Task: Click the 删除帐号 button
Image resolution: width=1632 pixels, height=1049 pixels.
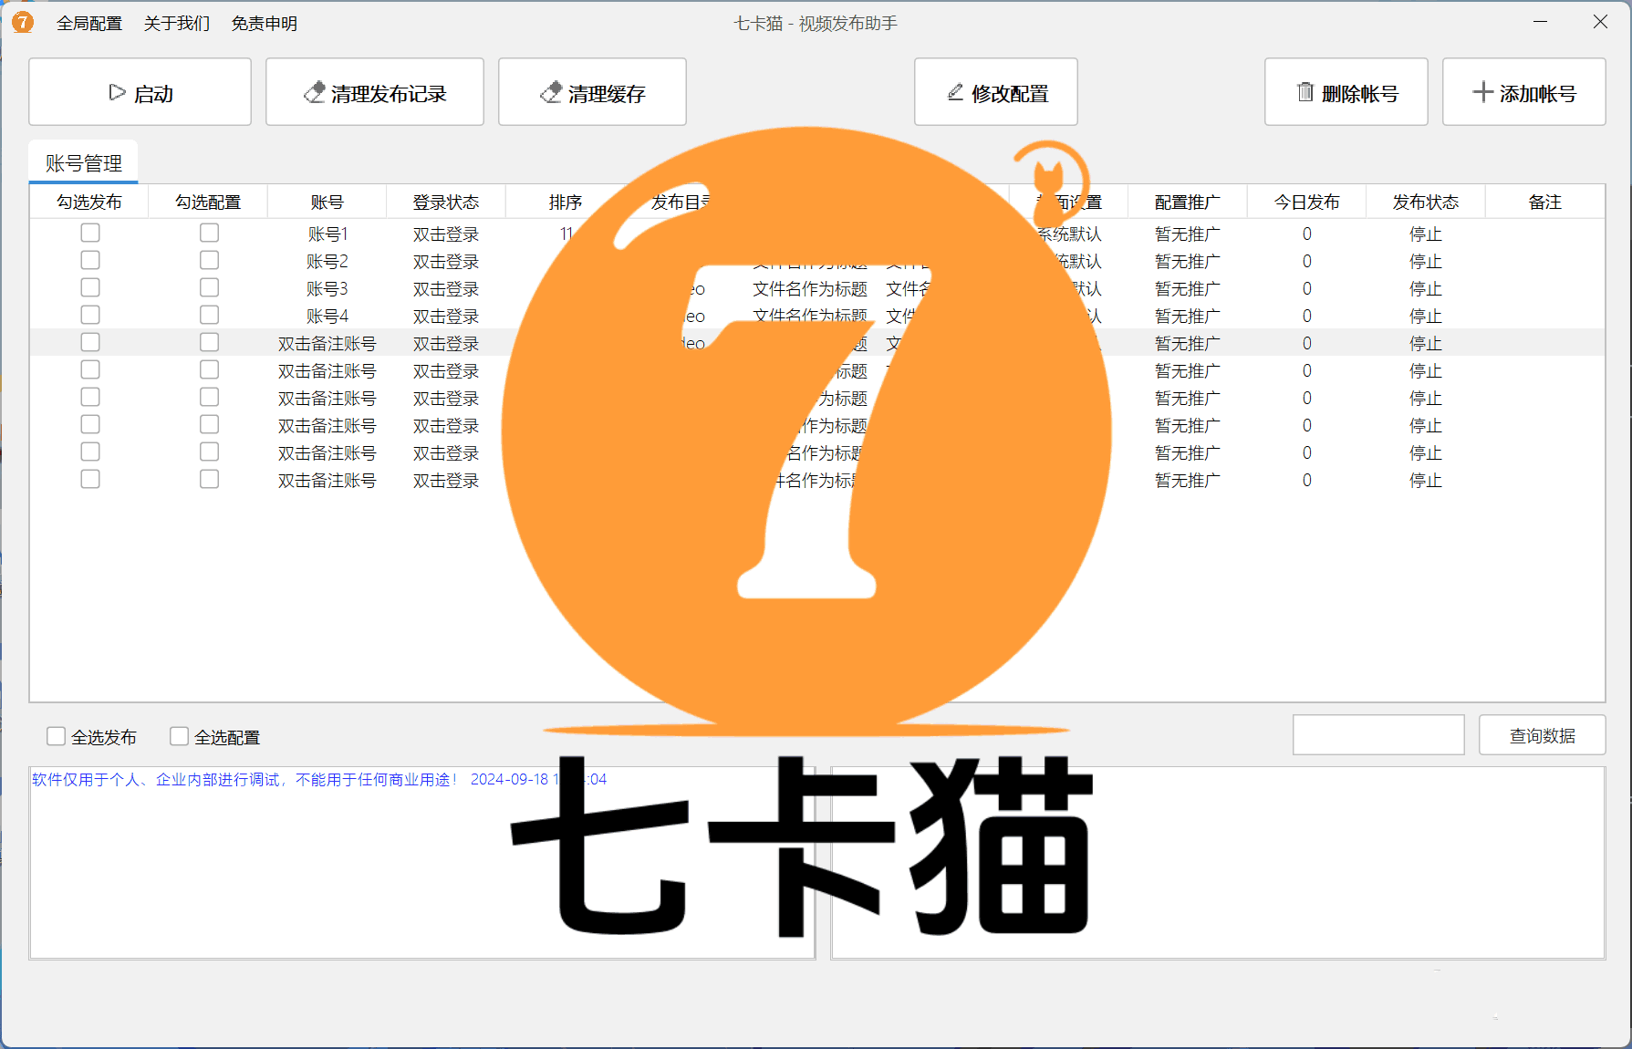Action: 1346,92
